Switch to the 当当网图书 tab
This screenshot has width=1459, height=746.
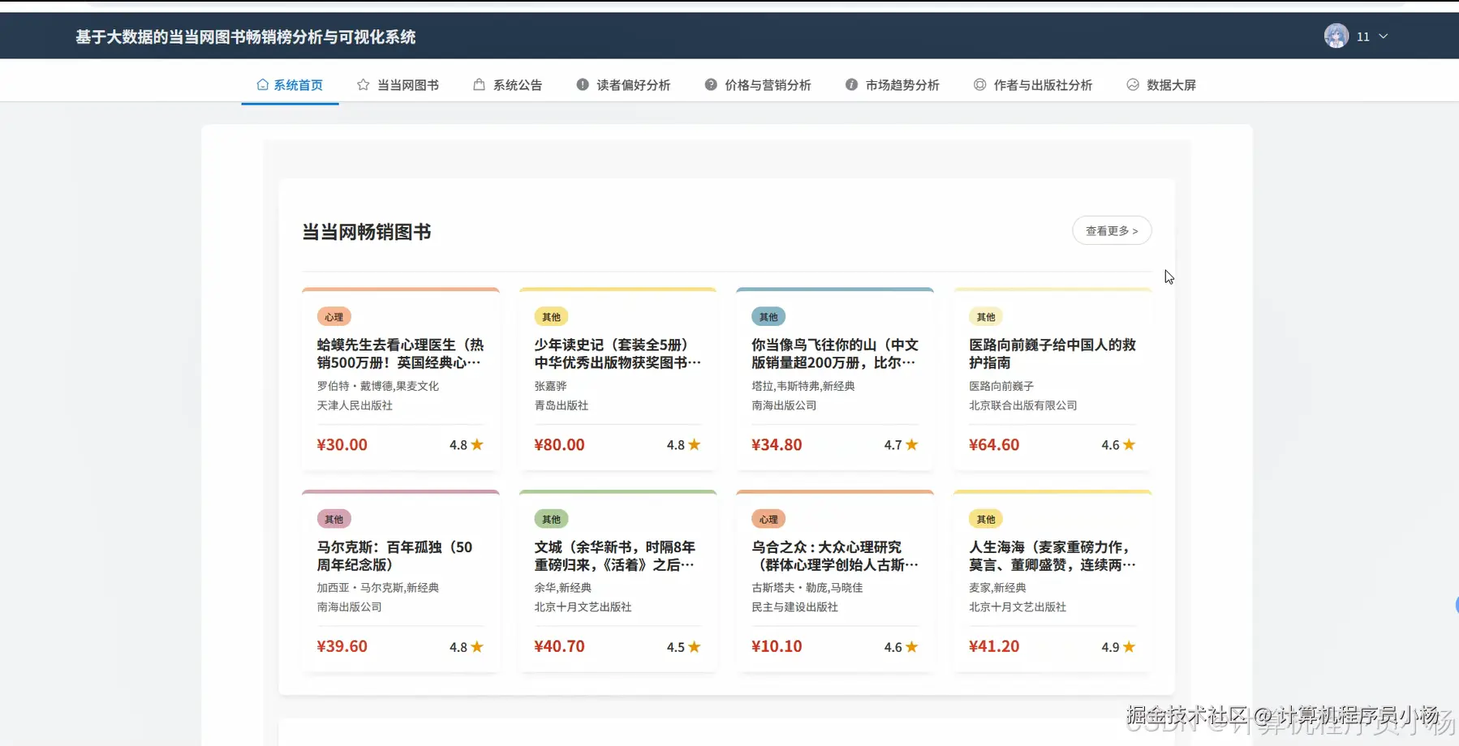(x=398, y=85)
